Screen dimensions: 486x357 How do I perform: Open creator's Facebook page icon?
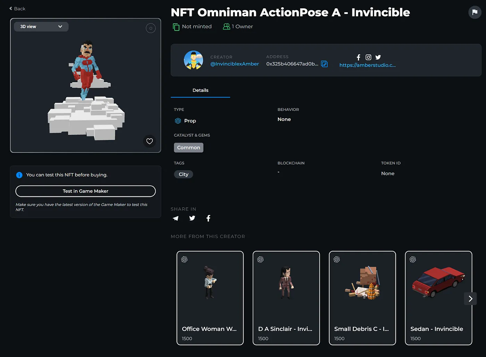[x=359, y=57]
